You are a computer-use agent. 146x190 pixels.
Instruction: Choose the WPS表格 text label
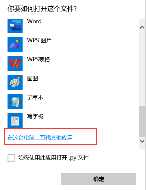(39, 60)
